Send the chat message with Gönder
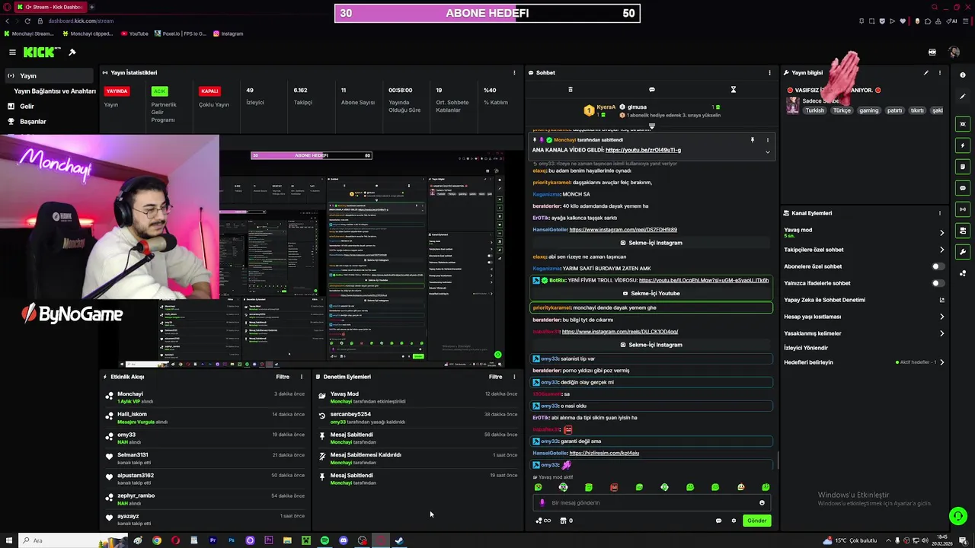The height and width of the screenshot is (548, 975). 756,521
